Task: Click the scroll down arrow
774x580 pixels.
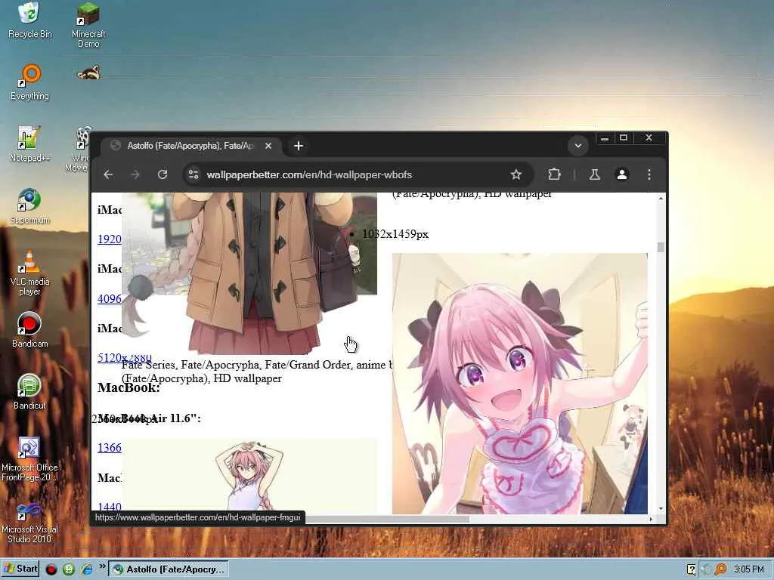Action: (x=661, y=508)
